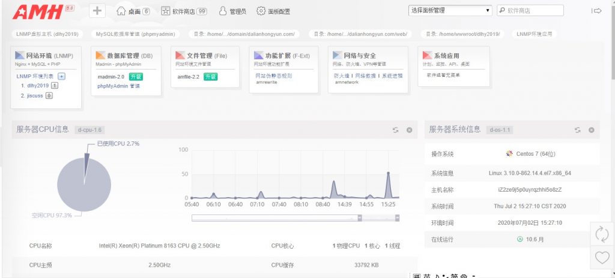Open the LNMP环境应用 tab

point(534,34)
